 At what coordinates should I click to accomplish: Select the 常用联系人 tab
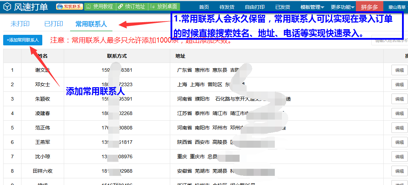91,24
